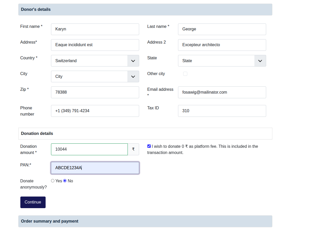Focus the Zip code input
320x228 pixels.
click(95, 92)
